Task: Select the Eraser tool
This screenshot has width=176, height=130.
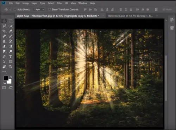Action: click(4, 46)
